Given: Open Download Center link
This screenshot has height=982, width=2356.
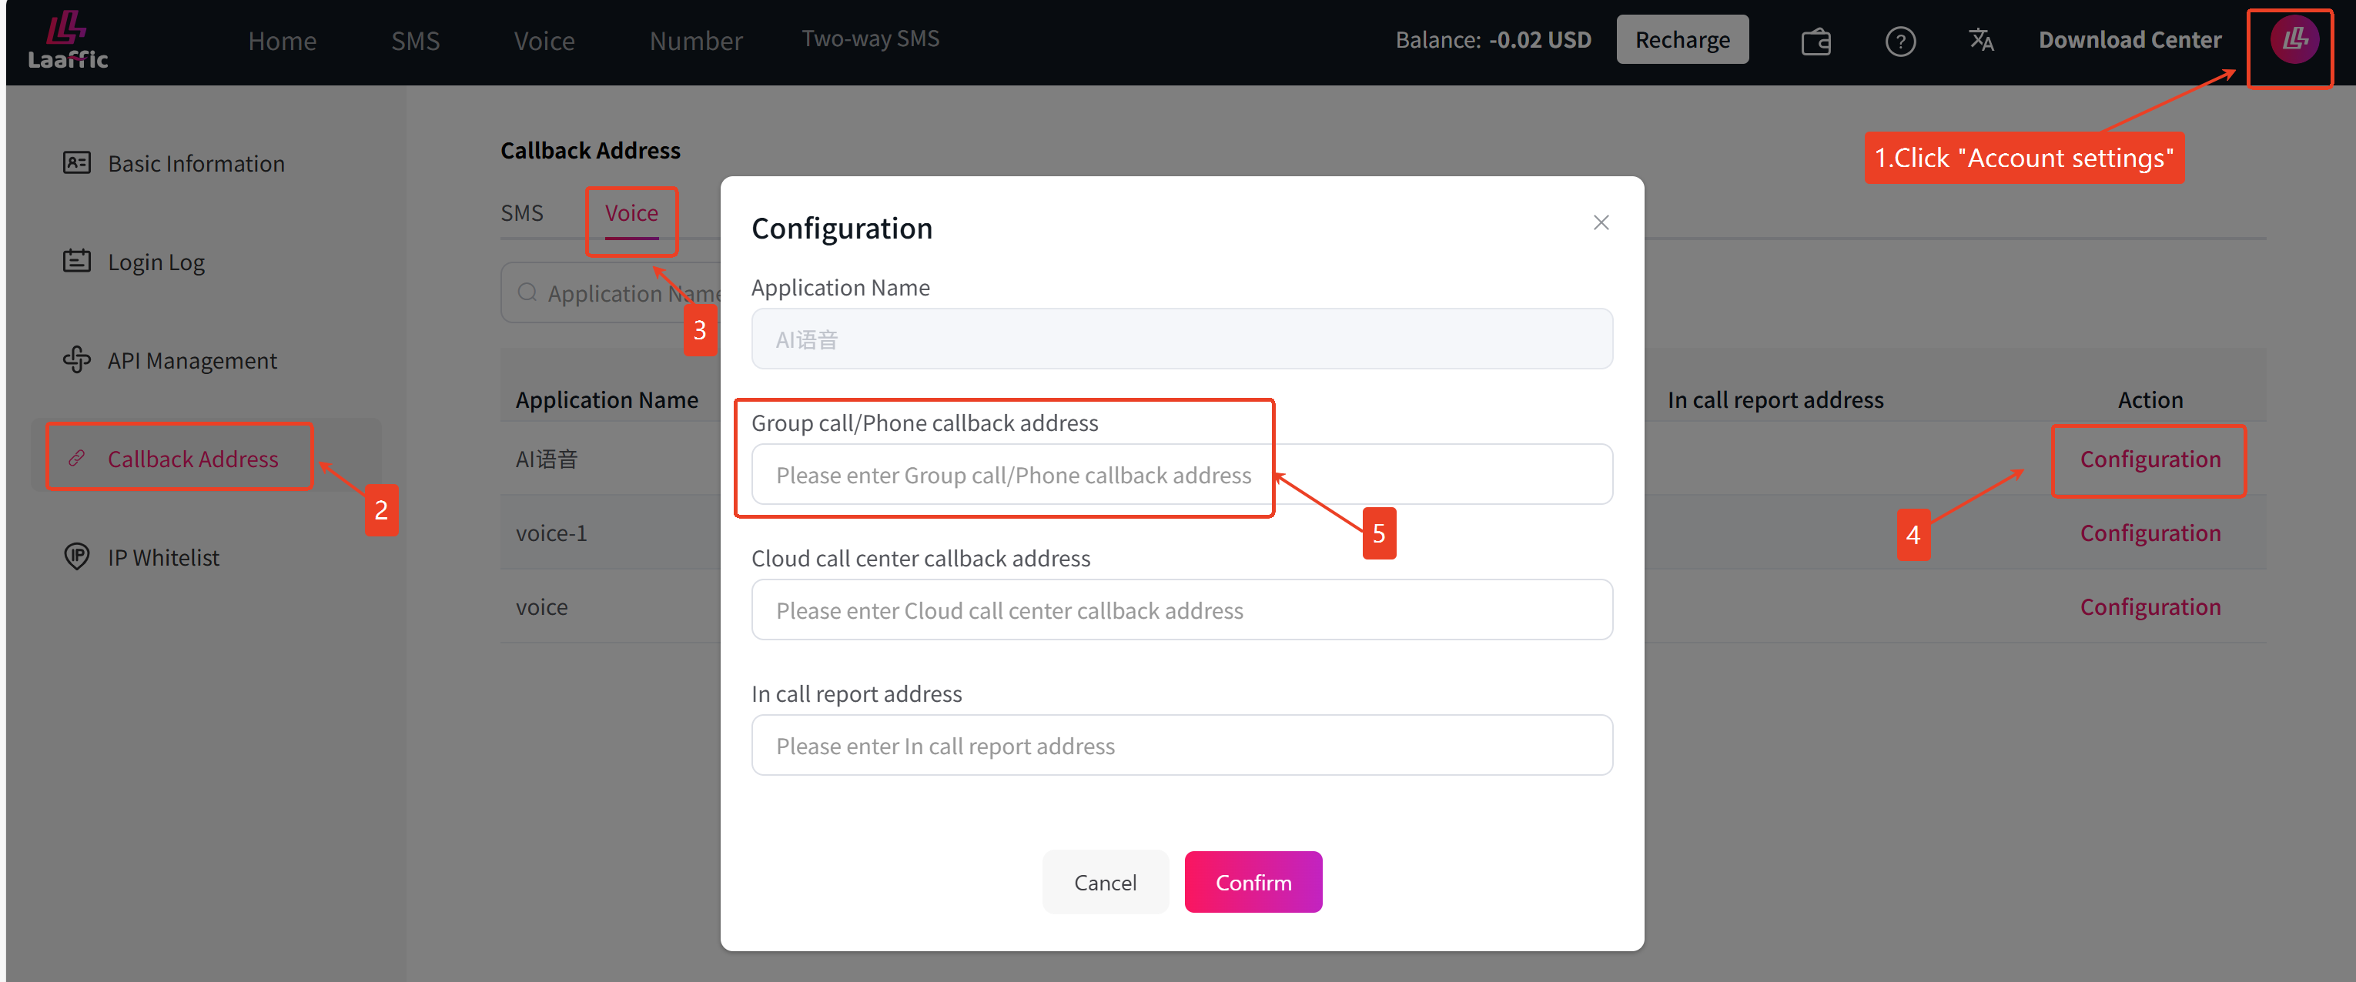Looking at the screenshot, I should click(2129, 40).
